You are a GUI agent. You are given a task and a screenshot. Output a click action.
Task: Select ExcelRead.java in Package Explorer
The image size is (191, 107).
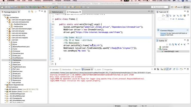(18, 58)
